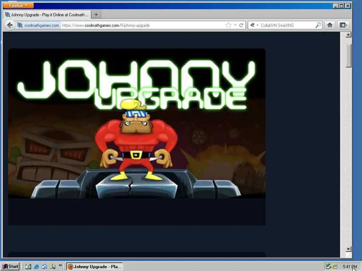The width and height of the screenshot is (362, 271).
Task: Minimize the Firefox window
Action: tap(336, 6)
